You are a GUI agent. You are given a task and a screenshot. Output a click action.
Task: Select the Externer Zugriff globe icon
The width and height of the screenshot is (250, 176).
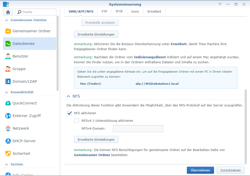point(8,116)
